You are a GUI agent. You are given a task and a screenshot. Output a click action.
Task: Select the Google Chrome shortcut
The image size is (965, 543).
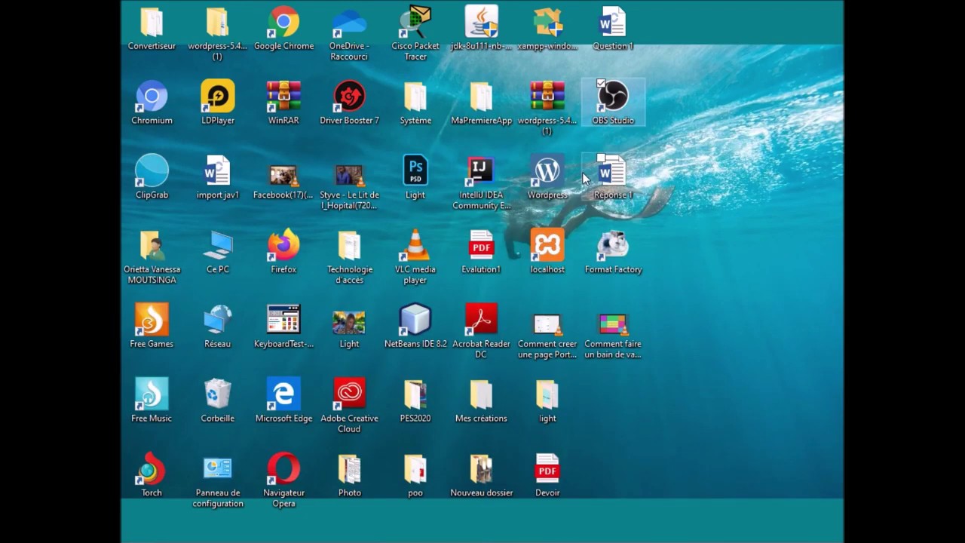283,23
